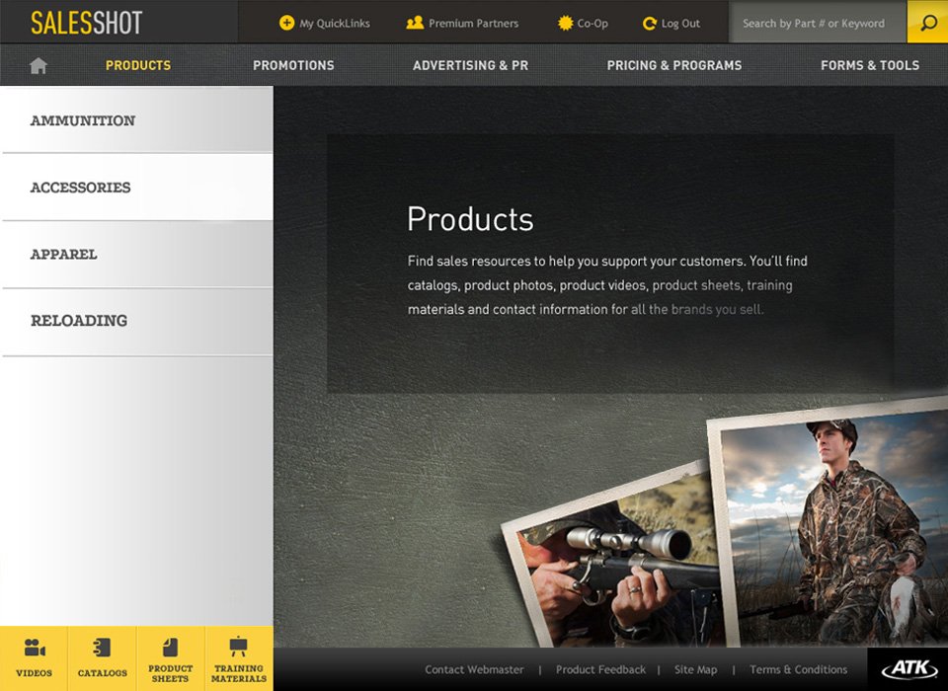Click the home icon in the navigation bar
This screenshot has height=691, width=948.
[x=39, y=65]
